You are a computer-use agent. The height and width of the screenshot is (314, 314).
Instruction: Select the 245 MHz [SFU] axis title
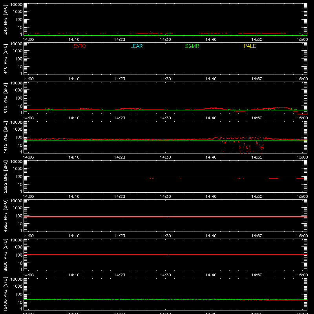(x=5, y=20)
